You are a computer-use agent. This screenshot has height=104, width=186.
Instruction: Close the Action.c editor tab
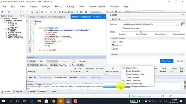click(104, 17)
